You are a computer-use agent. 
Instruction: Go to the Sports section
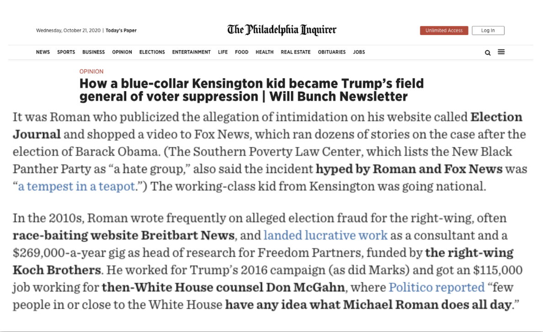point(66,52)
